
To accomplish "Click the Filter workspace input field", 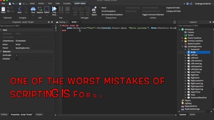I will [195, 26].
